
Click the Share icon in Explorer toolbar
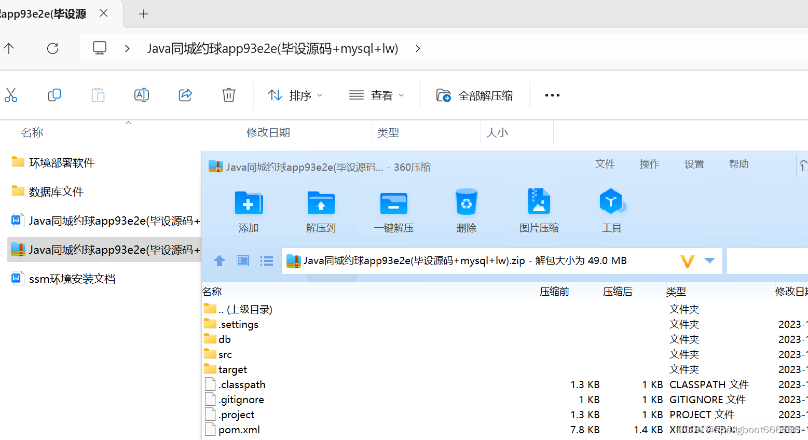click(x=185, y=95)
